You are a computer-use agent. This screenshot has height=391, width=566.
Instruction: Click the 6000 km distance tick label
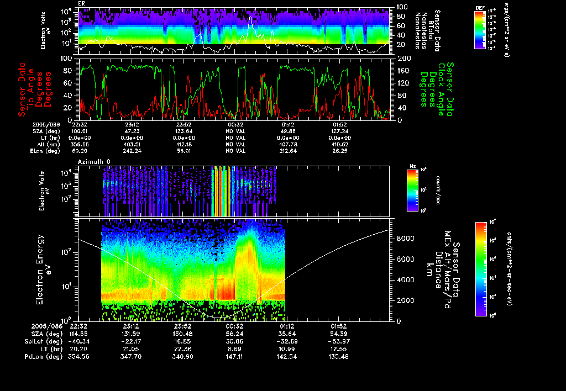pyautogui.click(x=405, y=259)
